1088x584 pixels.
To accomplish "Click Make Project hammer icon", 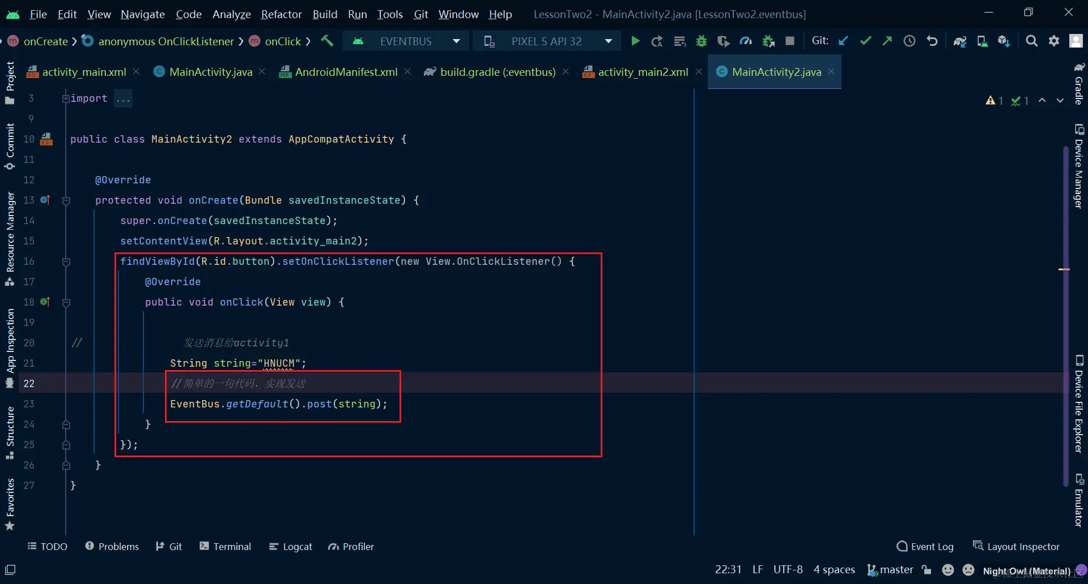I will coord(327,41).
